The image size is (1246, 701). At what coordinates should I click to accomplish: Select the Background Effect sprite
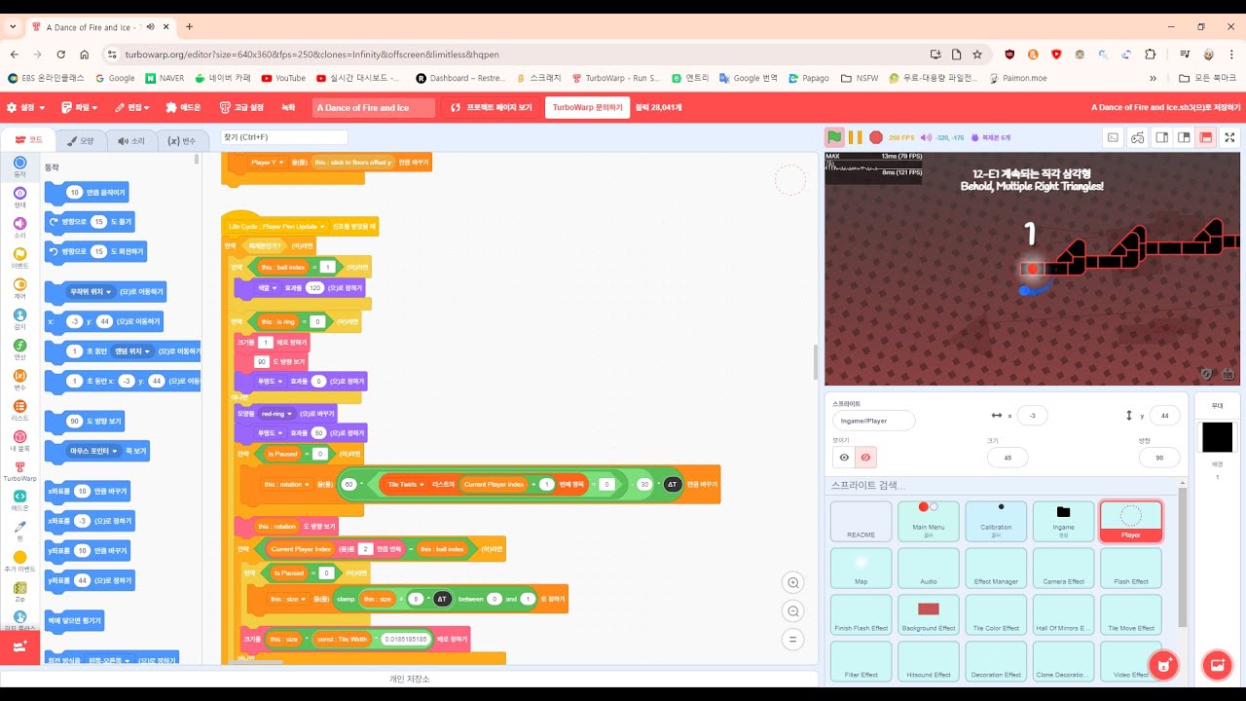(x=929, y=614)
